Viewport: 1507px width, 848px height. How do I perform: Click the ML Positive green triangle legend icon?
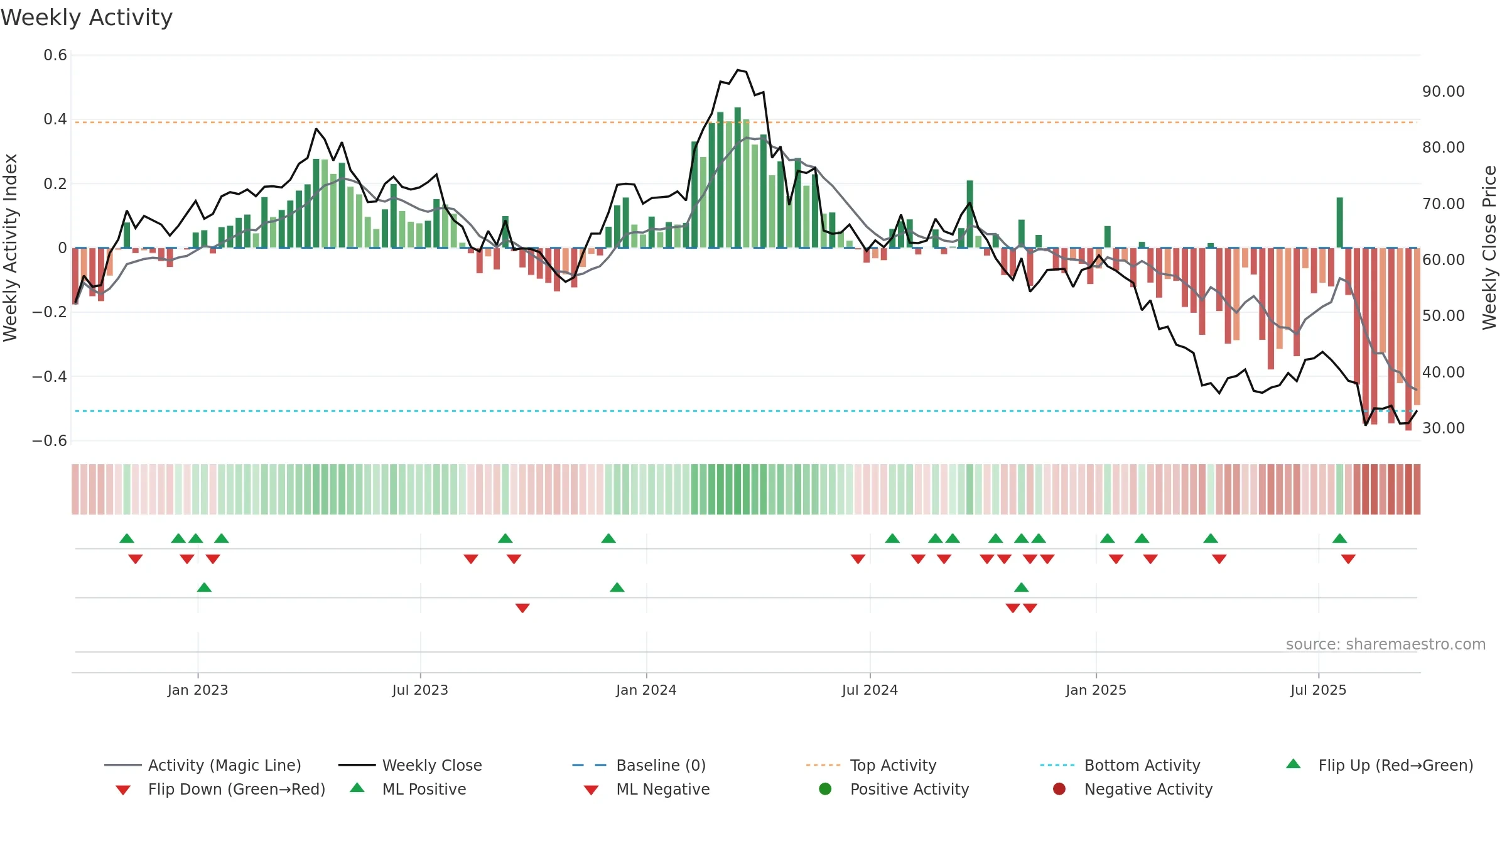click(357, 788)
